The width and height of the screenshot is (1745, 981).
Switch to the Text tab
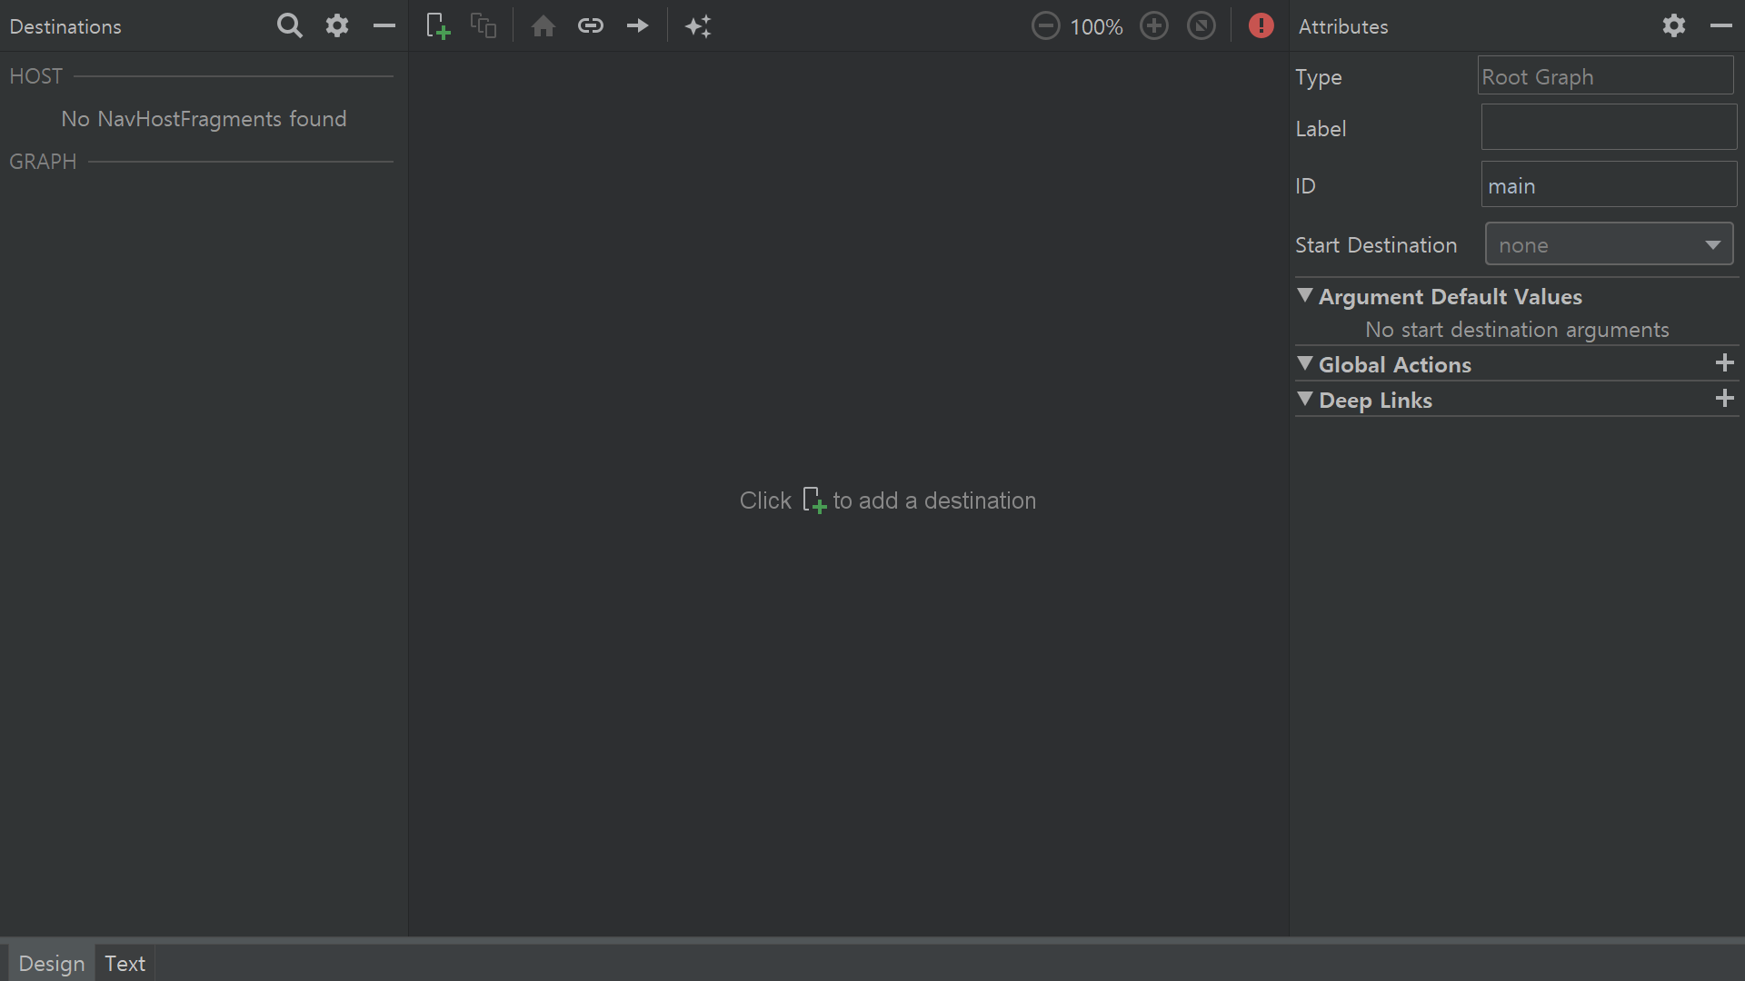pos(125,963)
